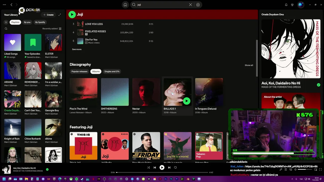This screenshot has width=324, height=182.
Task: Open the miniplayer icon
Action: click(316, 170)
